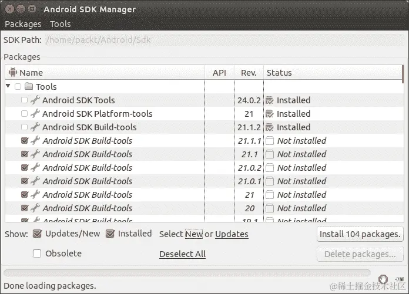
Task: Click revision value 21.1.1
Action: coord(249,141)
